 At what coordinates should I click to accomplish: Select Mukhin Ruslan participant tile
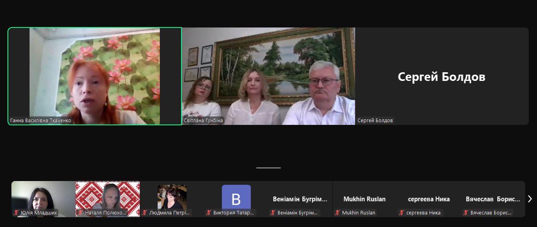365,199
